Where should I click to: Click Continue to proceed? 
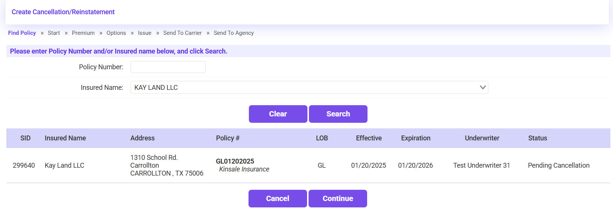click(337, 198)
